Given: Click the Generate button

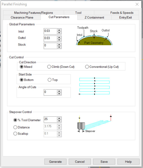Looking at the screenshot, I should 55,162.
